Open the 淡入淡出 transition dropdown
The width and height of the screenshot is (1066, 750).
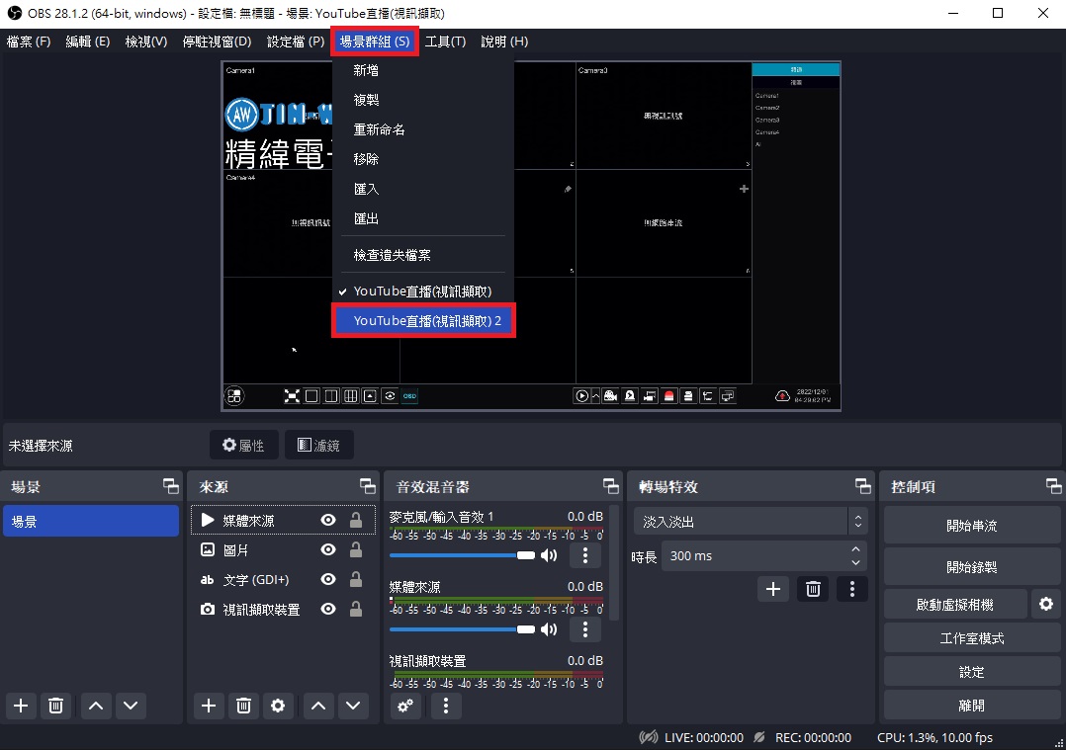pyautogui.click(x=751, y=522)
